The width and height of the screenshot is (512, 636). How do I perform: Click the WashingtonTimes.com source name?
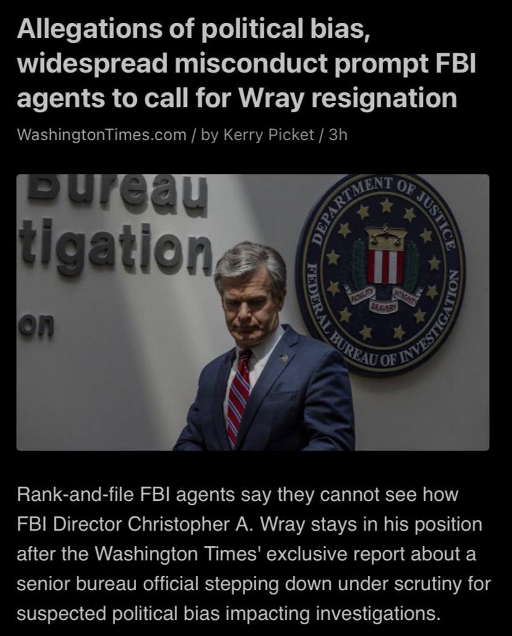tap(102, 135)
